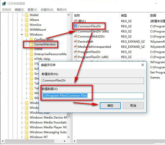Viewport: 165px width, 145px height.
Task: Collapse the Windows tree node
Action: 22,35
